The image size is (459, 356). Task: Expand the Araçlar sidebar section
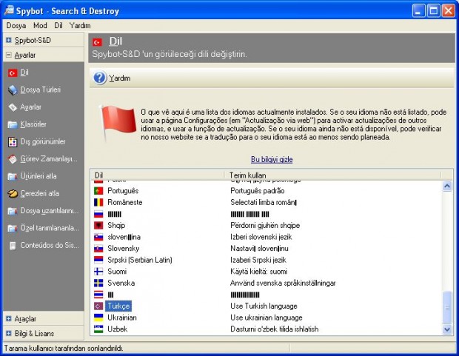[x=9, y=319]
